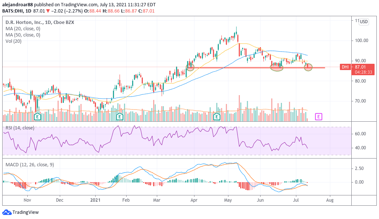This screenshot has width=379, height=219.
Task: Click the BATS:DHI, 1D symbol header
Action: tap(17, 11)
